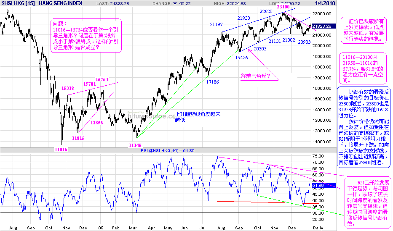This screenshot has height=231, width=393.
Task: Click the blue note starting '仍然有效的看涨反转信号'
Action: tap(364, 127)
